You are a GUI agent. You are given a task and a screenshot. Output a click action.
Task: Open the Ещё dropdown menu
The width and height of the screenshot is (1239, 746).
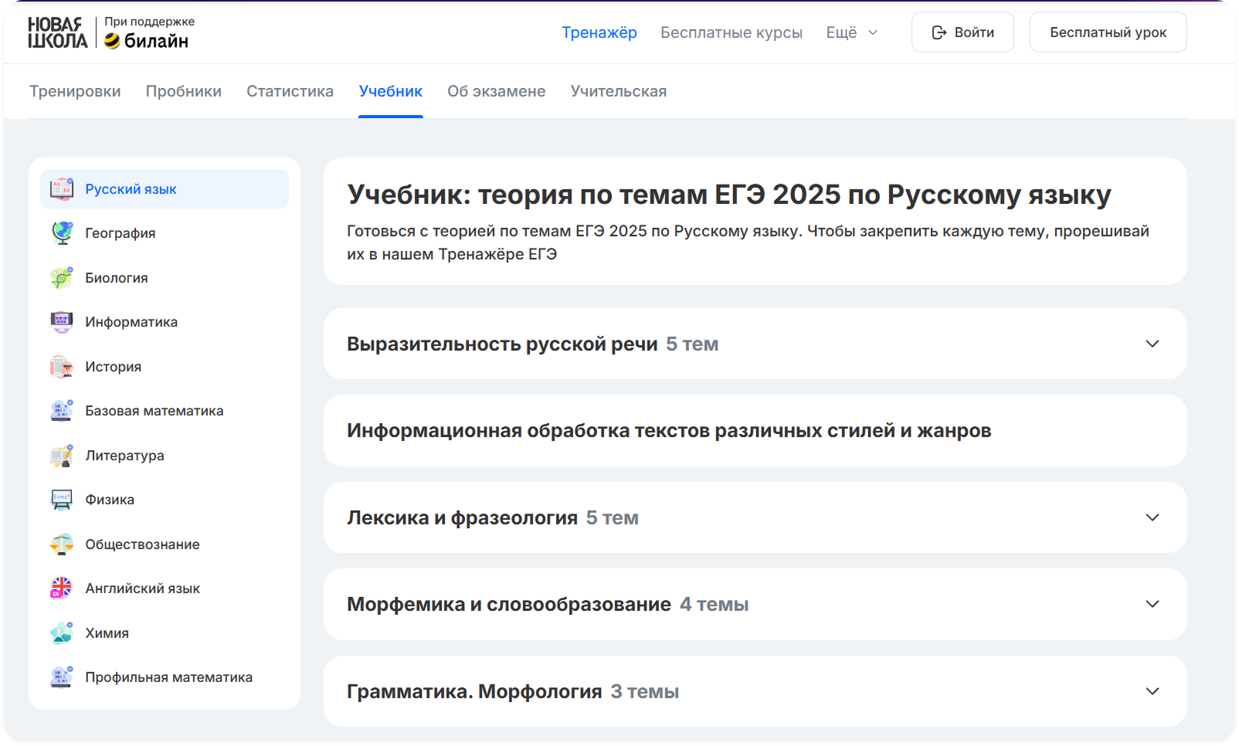852,32
